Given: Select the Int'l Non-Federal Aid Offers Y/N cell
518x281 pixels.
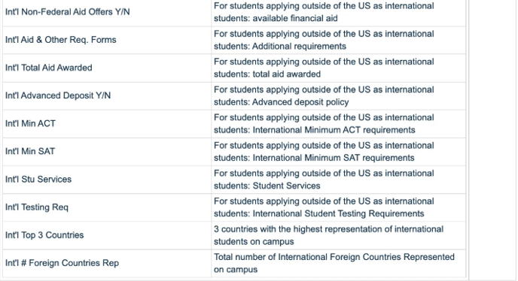Looking at the screenshot, I should (107, 12).
